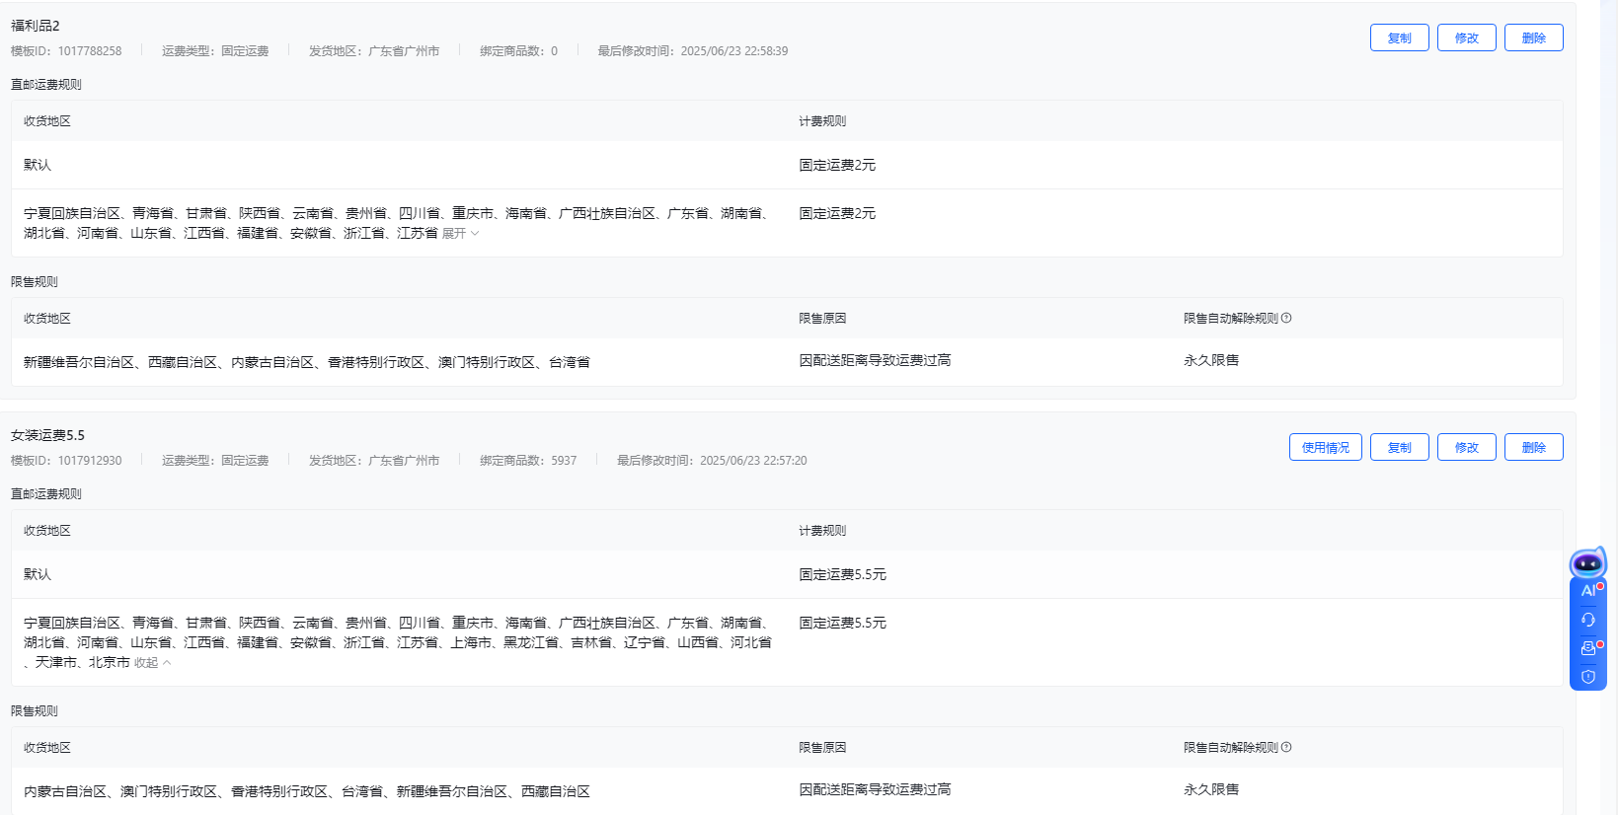Open the mail inbox icon in sidebar

pyautogui.click(x=1588, y=648)
